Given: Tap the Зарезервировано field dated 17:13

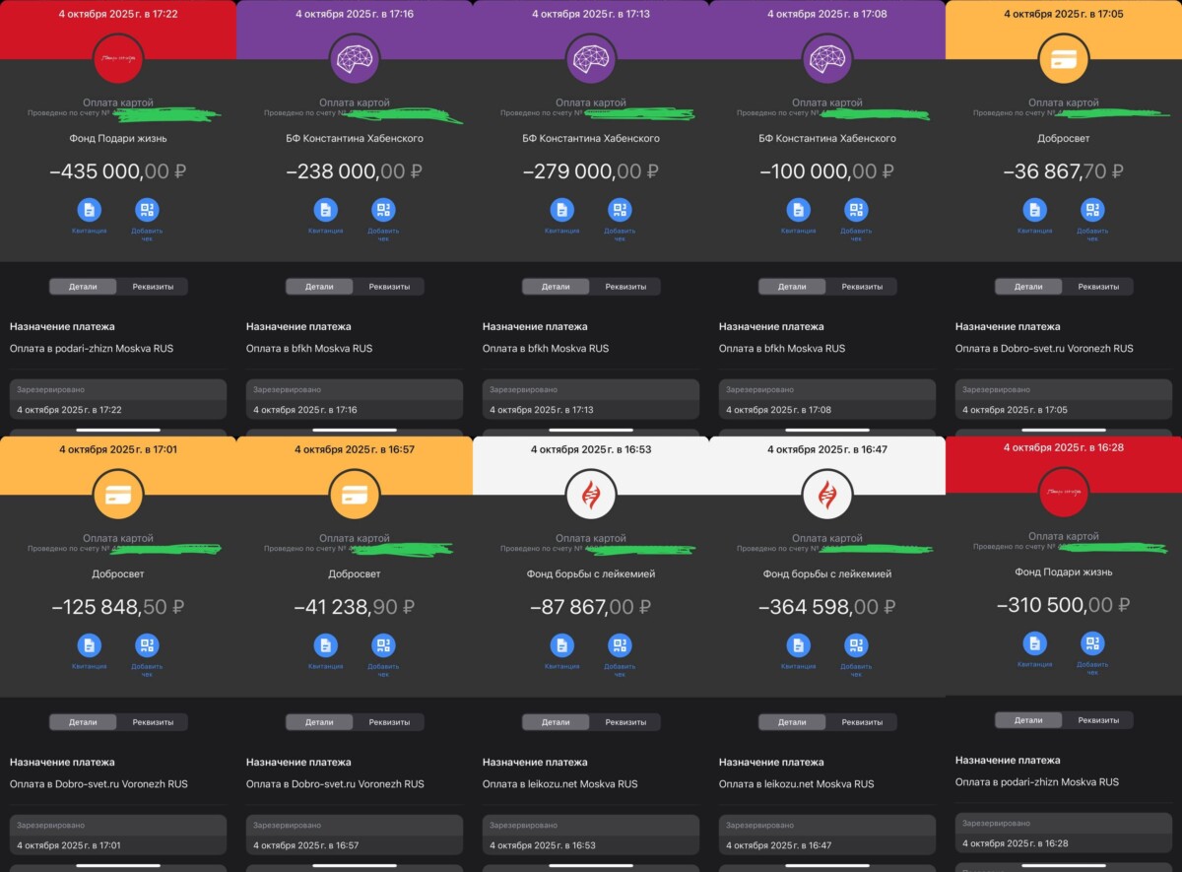Looking at the screenshot, I should click(x=591, y=400).
